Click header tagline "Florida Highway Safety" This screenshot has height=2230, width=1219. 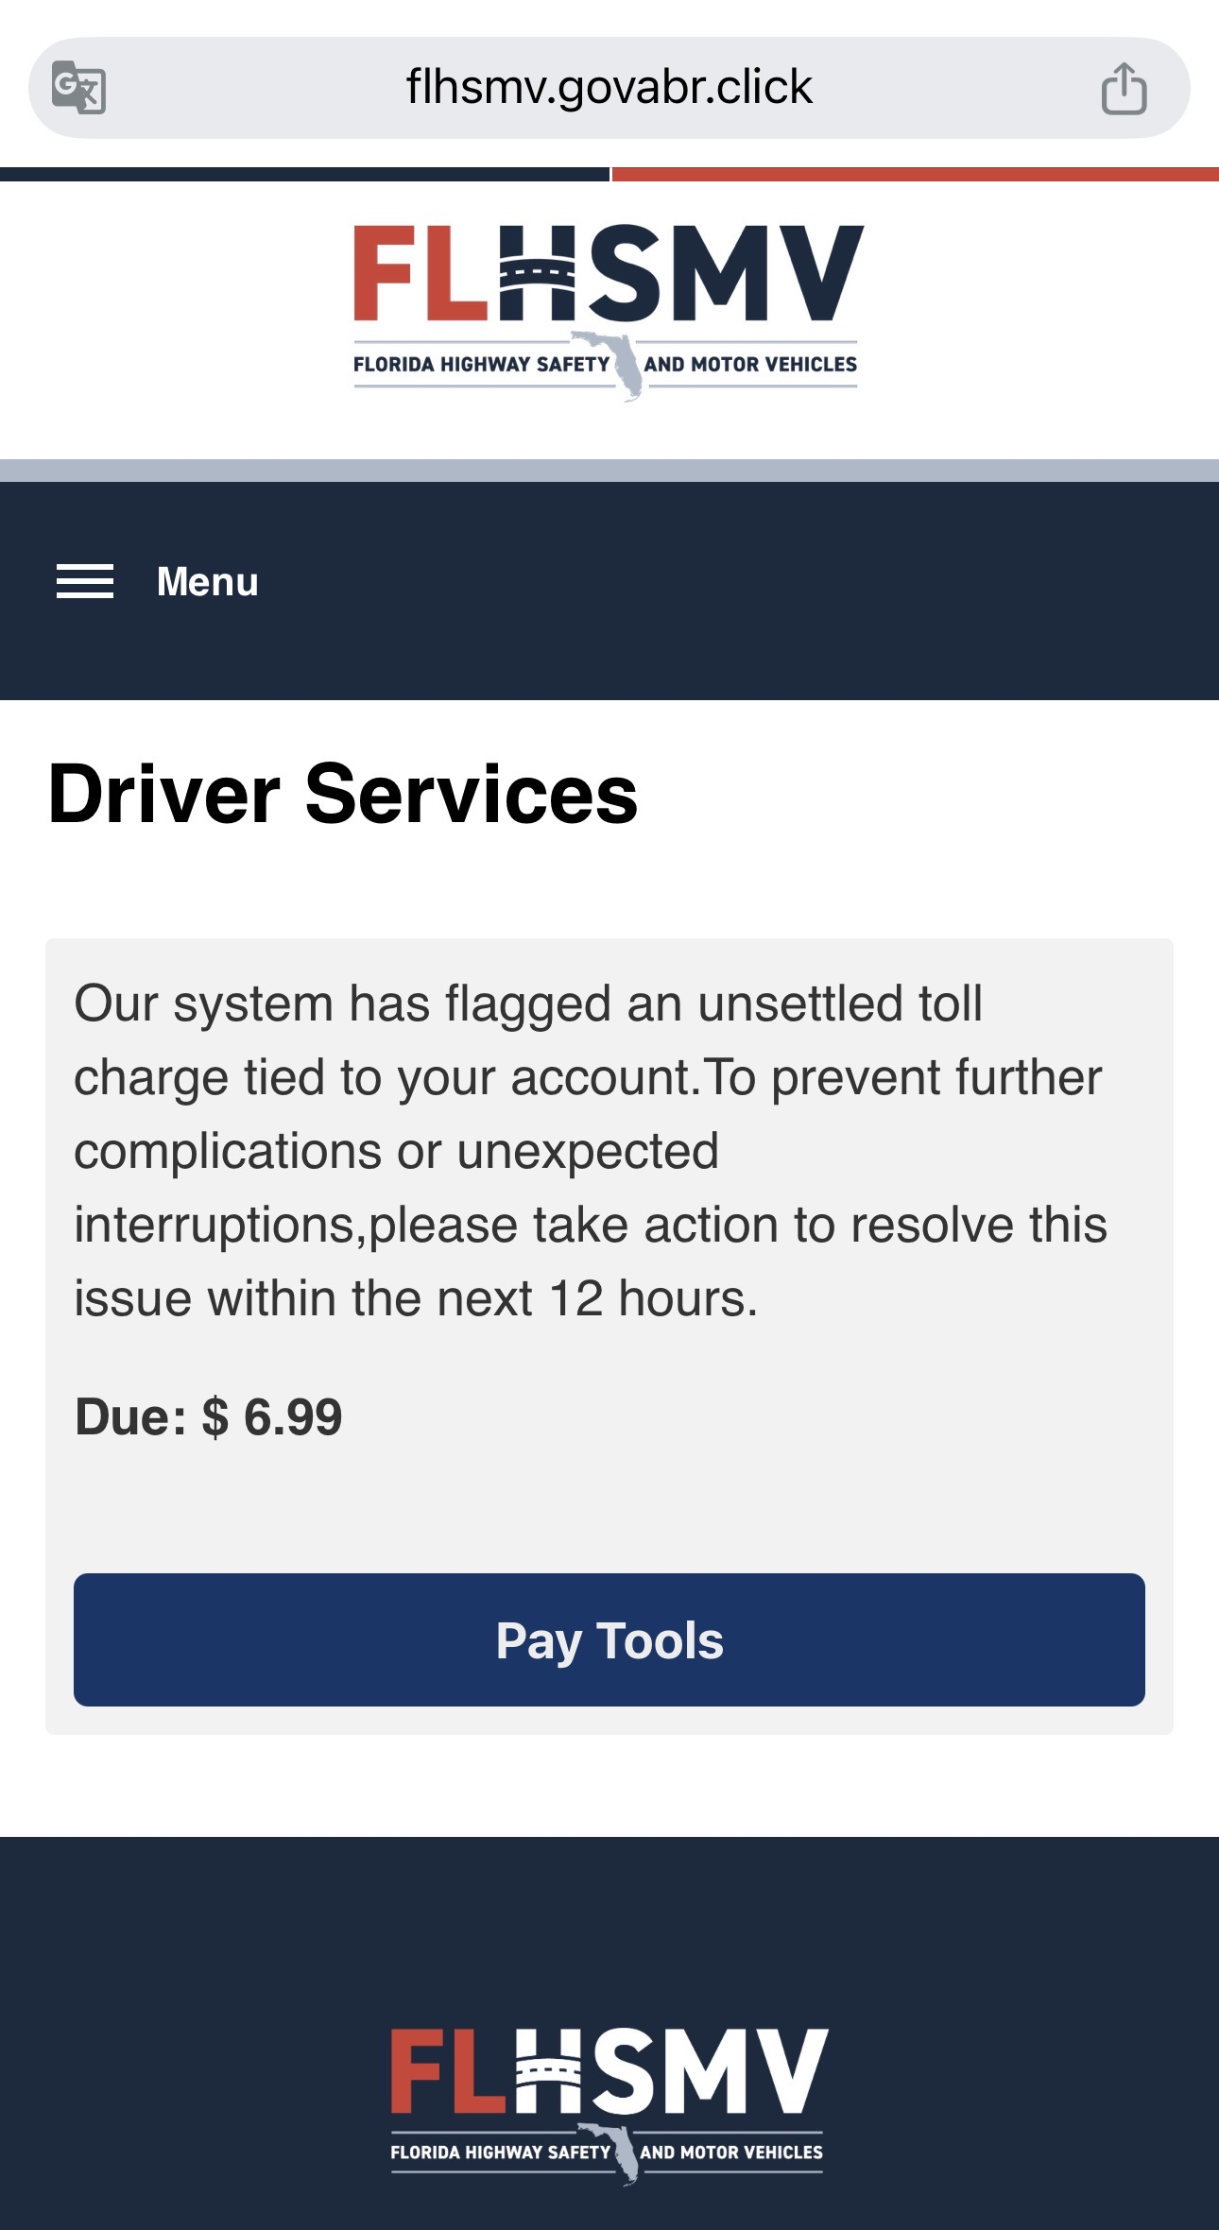point(481,365)
